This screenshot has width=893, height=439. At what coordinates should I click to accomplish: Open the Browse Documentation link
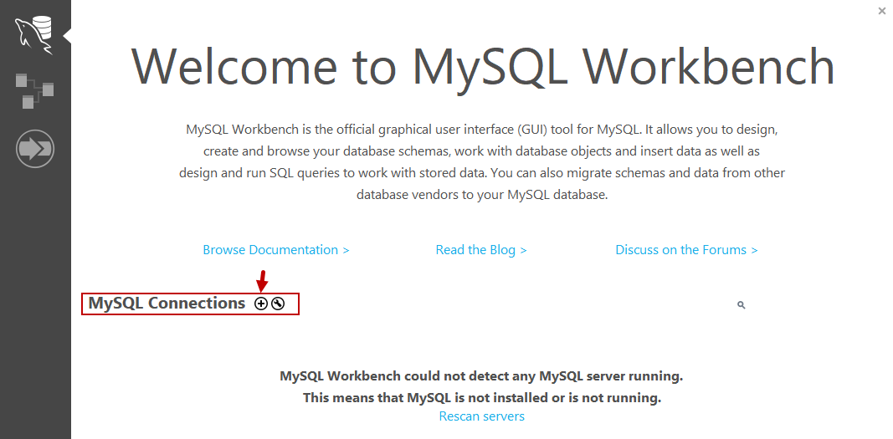pos(275,250)
